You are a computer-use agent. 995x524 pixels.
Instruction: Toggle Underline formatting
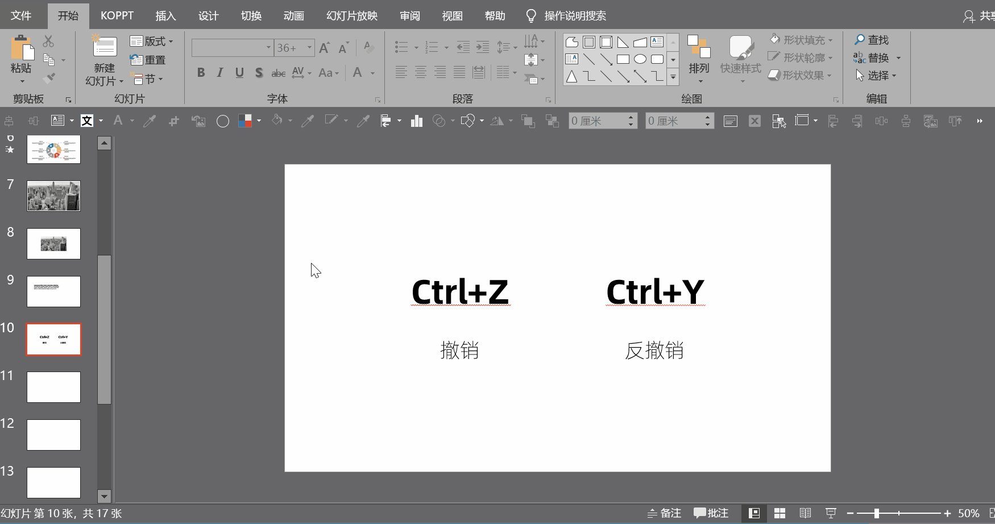point(239,73)
